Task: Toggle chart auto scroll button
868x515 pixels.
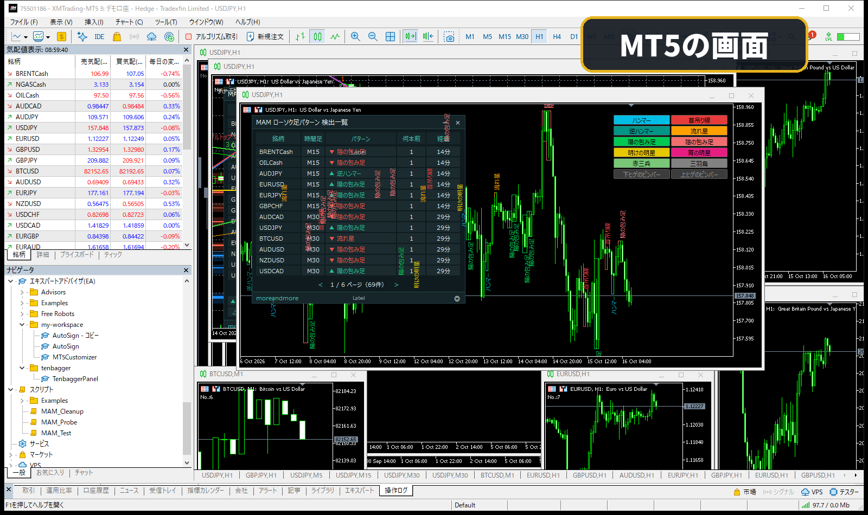Action: pos(410,37)
